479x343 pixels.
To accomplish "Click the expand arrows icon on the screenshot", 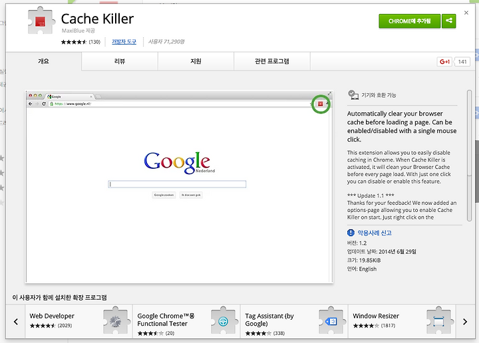I will pyautogui.click(x=329, y=93).
